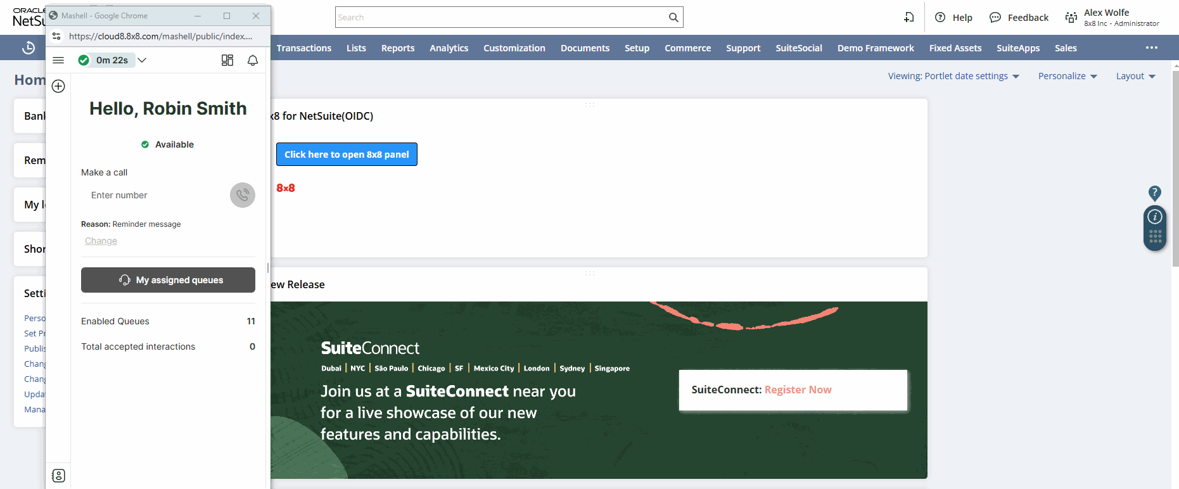Image resolution: width=1179 pixels, height=489 pixels.
Task: Click the New Release portlet drag handle
Action: [x=590, y=273]
